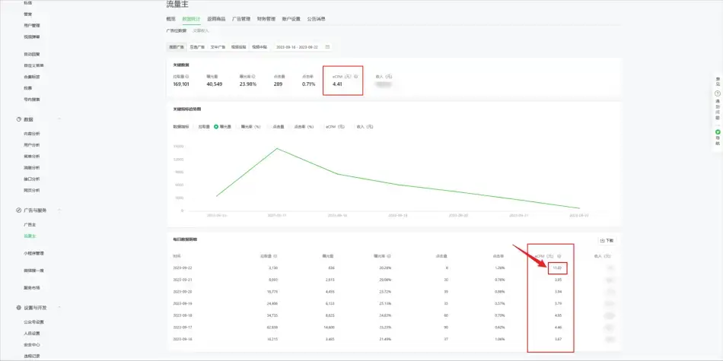Click the 数据 pie-chart icon in the sidebar
This screenshot has width=723, height=361.
pos(18,119)
